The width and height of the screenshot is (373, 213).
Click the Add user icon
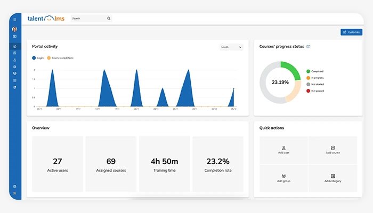pos(283,148)
